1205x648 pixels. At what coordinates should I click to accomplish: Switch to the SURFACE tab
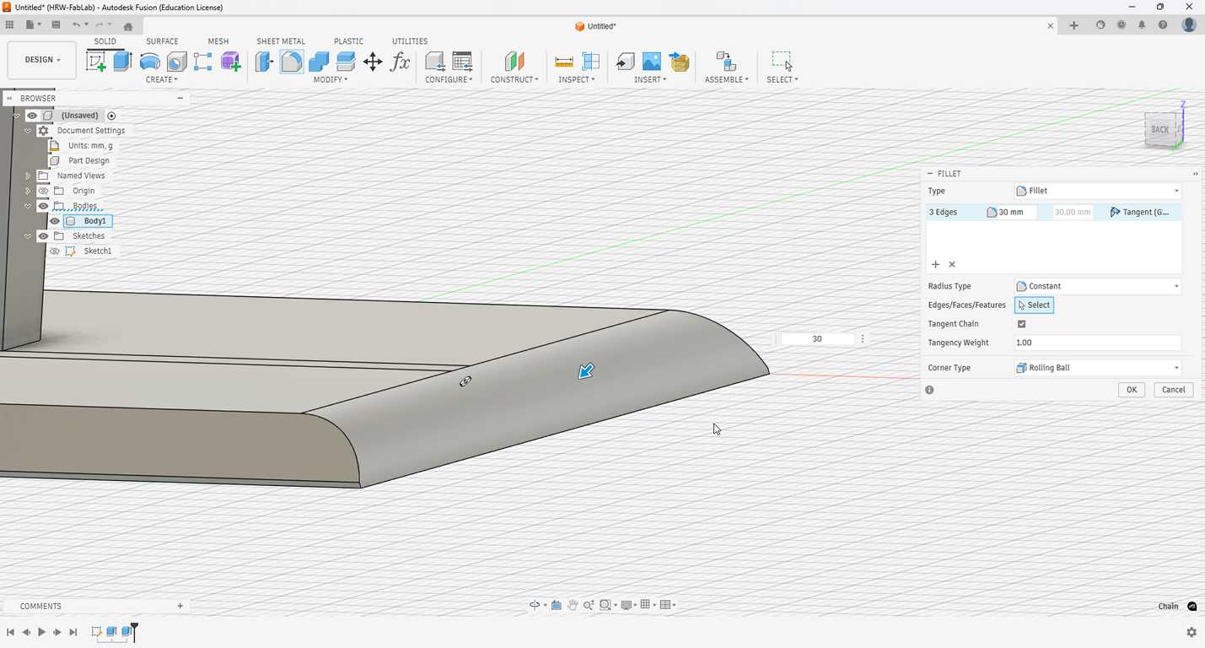point(162,41)
